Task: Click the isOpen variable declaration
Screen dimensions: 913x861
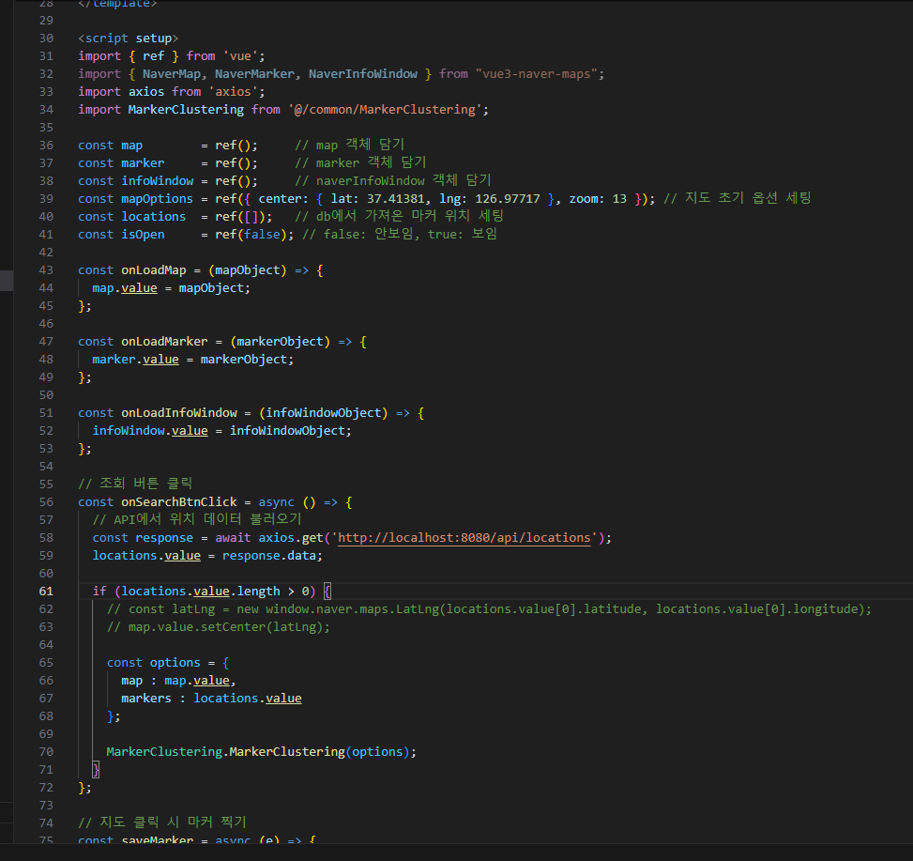Action: tap(143, 235)
